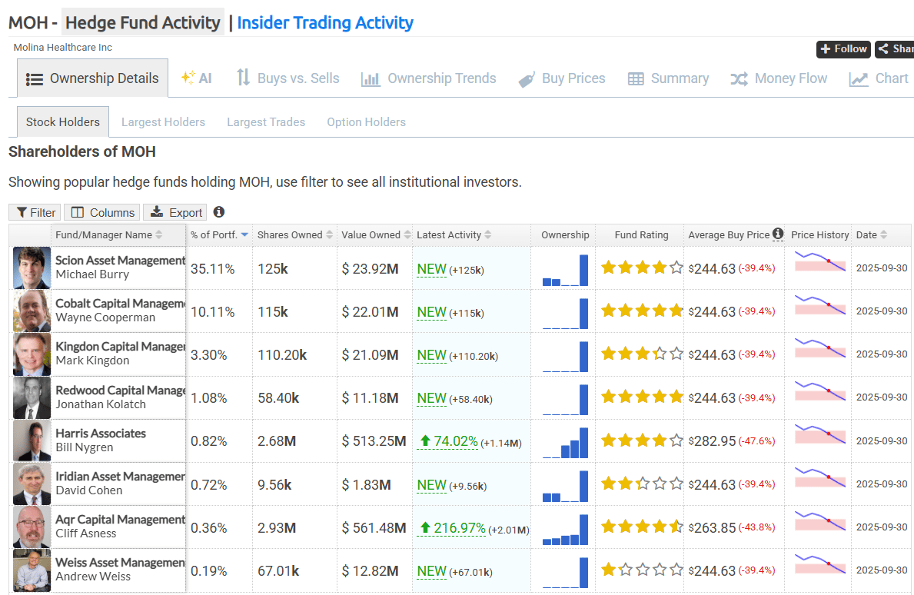Open the Chart tab

point(879,78)
